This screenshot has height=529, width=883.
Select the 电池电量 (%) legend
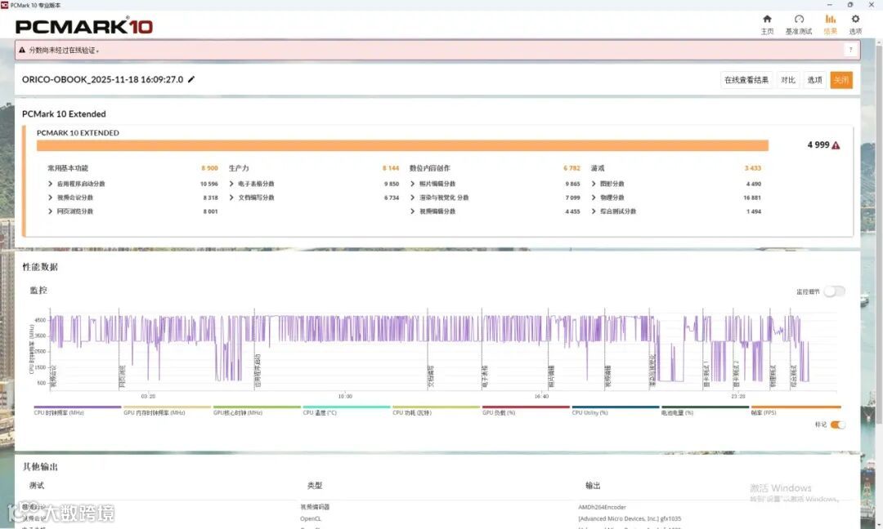coord(705,411)
